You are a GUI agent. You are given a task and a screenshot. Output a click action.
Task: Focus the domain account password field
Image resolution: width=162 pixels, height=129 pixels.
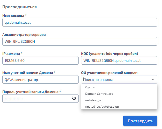point(40,99)
